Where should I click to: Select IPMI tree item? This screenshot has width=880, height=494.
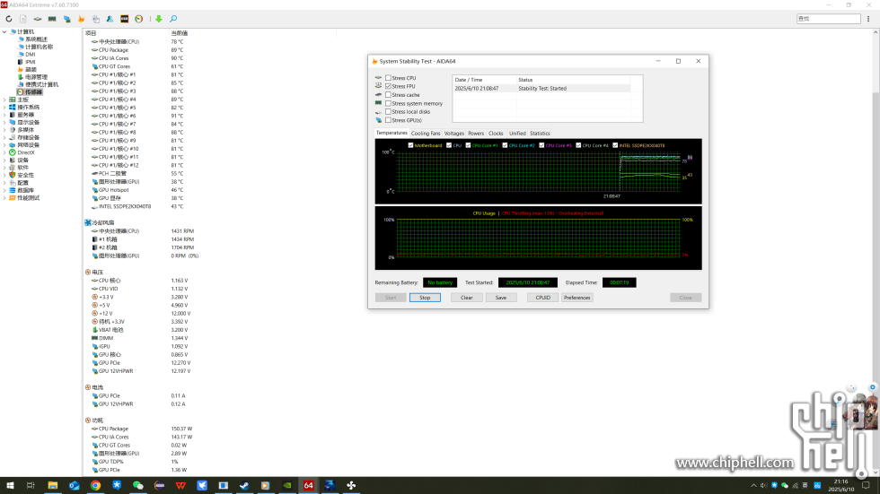(31, 62)
